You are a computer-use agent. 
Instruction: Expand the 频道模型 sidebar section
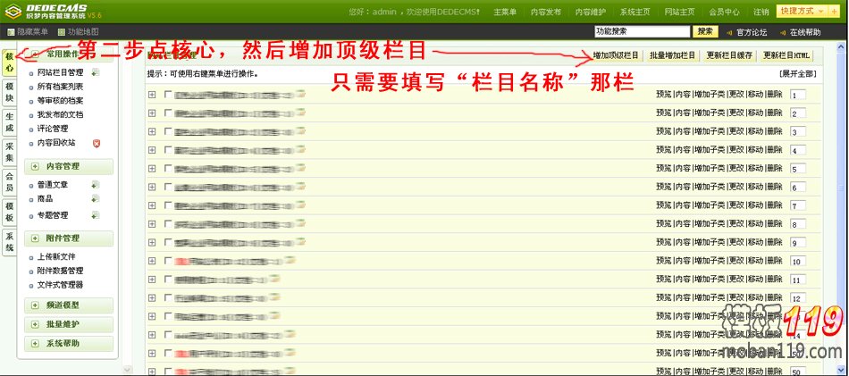pos(69,305)
